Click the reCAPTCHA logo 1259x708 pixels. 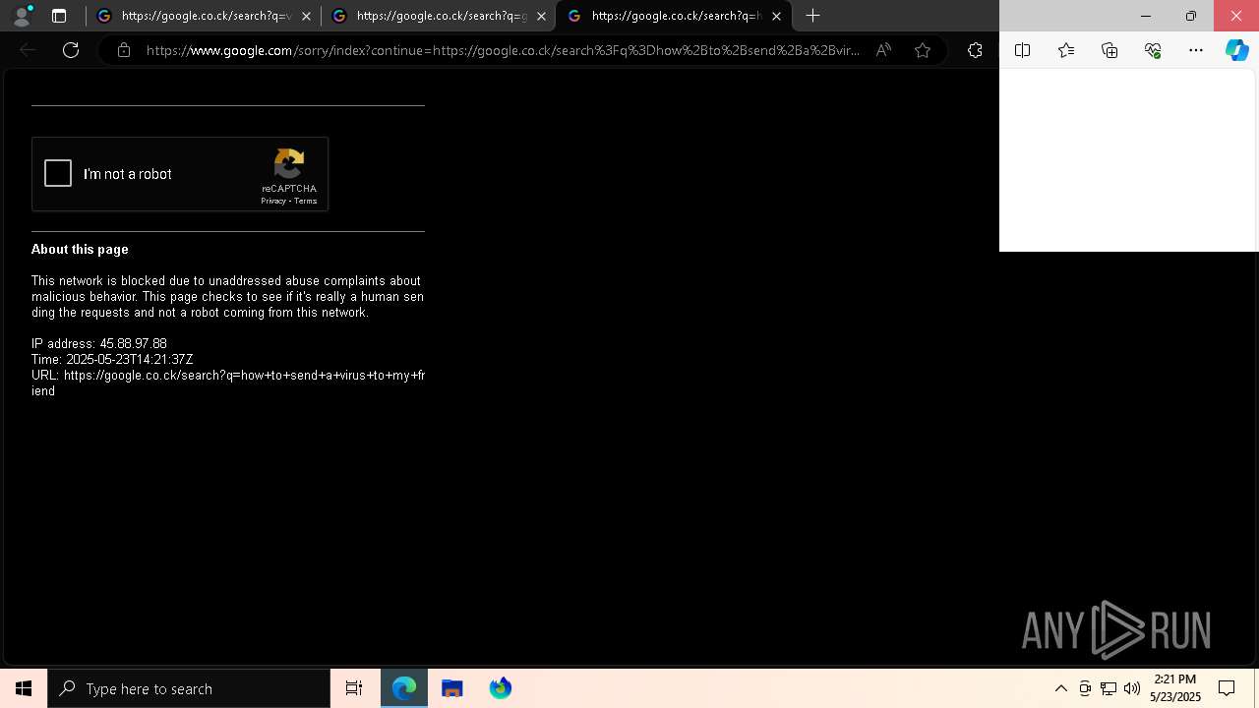289,163
